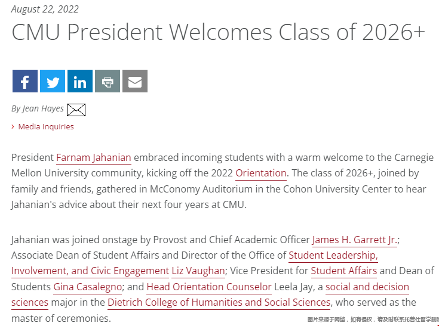Click the gray email share icon
Screen dimensions: 439x326
[x=135, y=81]
